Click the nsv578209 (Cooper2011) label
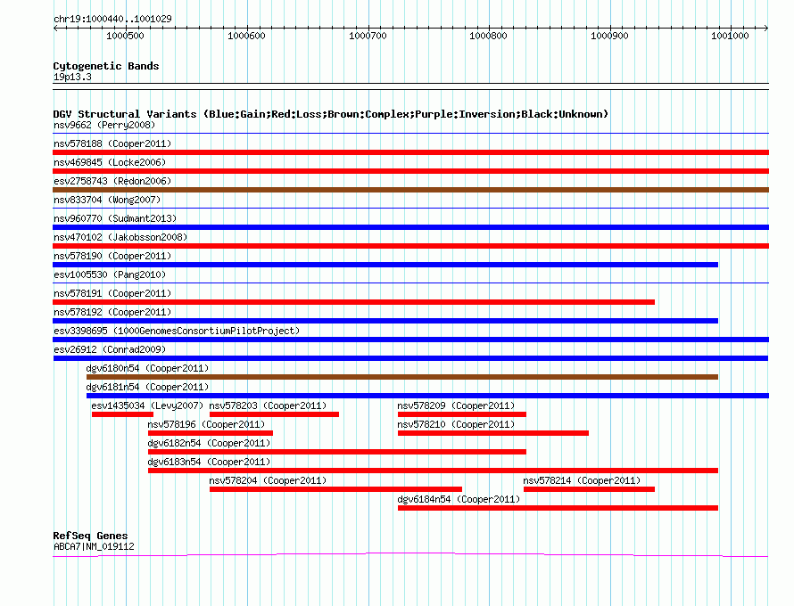 (x=456, y=405)
